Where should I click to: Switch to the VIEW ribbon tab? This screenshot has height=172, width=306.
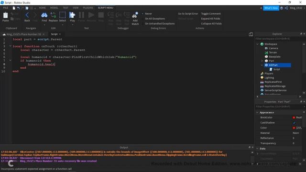[x=76, y=8]
